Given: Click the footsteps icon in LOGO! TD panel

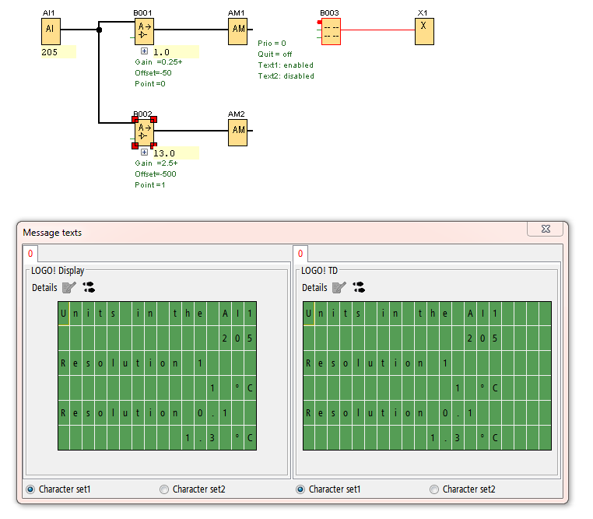Looking at the screenshot, I should pos(359,288).
